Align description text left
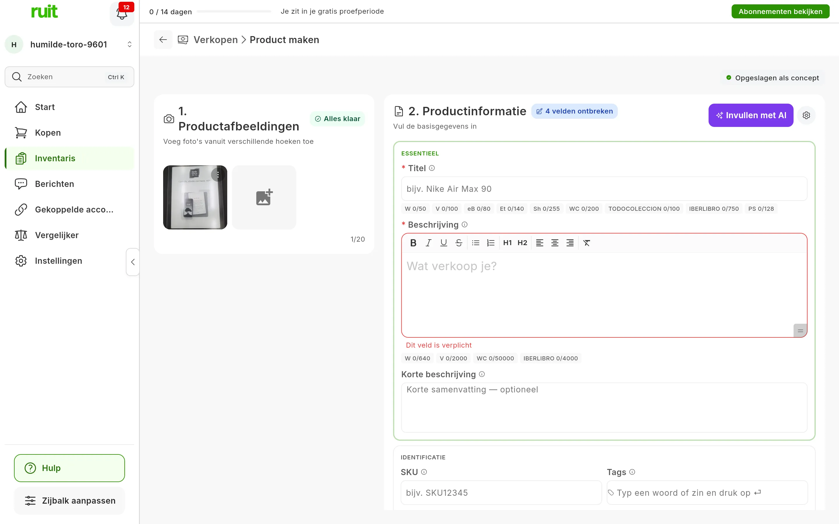Viewport: 839px width, 524px height. [540, 243]
